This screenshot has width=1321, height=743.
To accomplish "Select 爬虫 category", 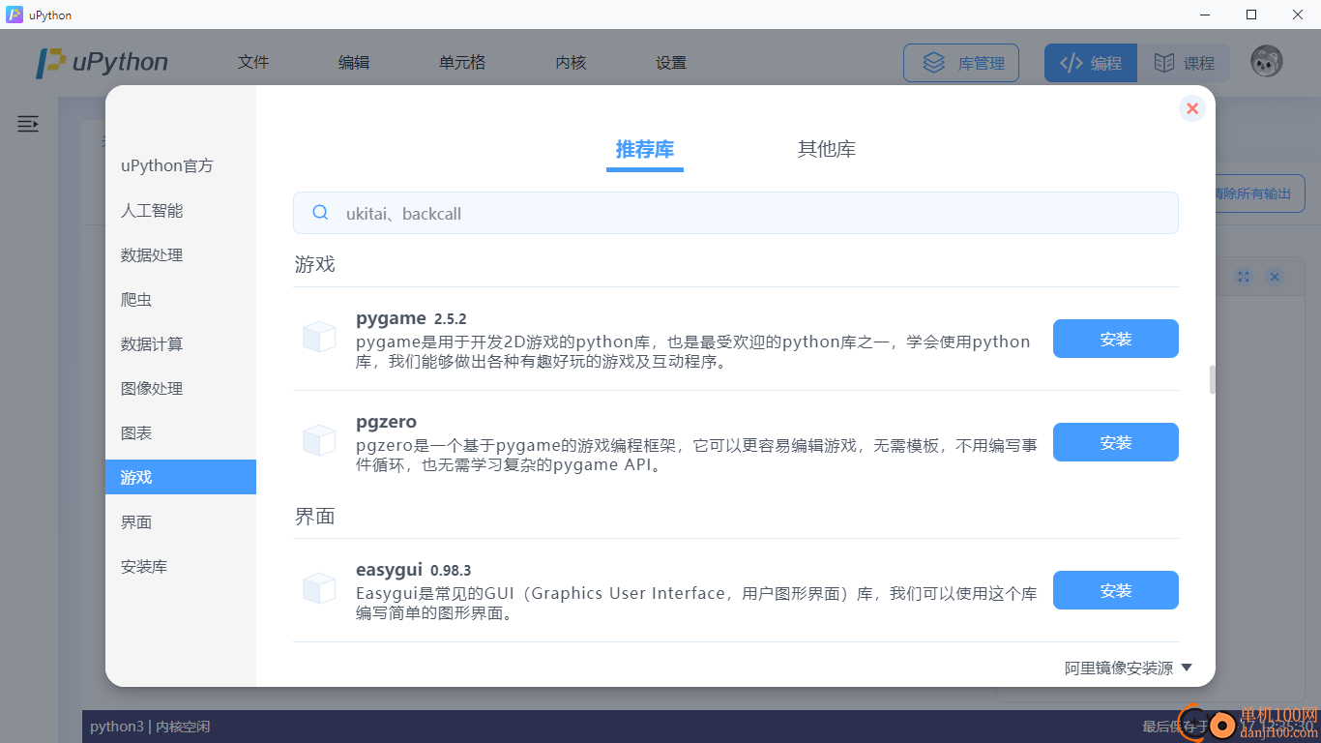I will point(181,299).
